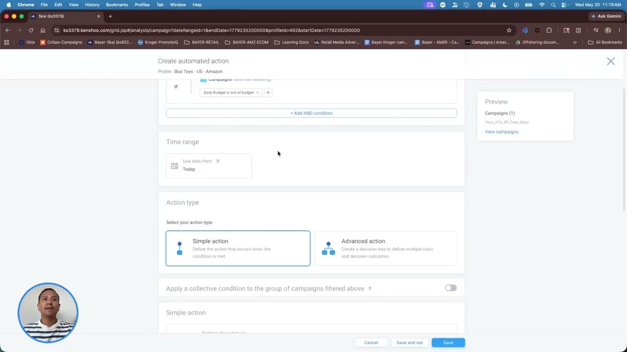Open the Use data from date picker calendar icon

click(x=174, y=166)
